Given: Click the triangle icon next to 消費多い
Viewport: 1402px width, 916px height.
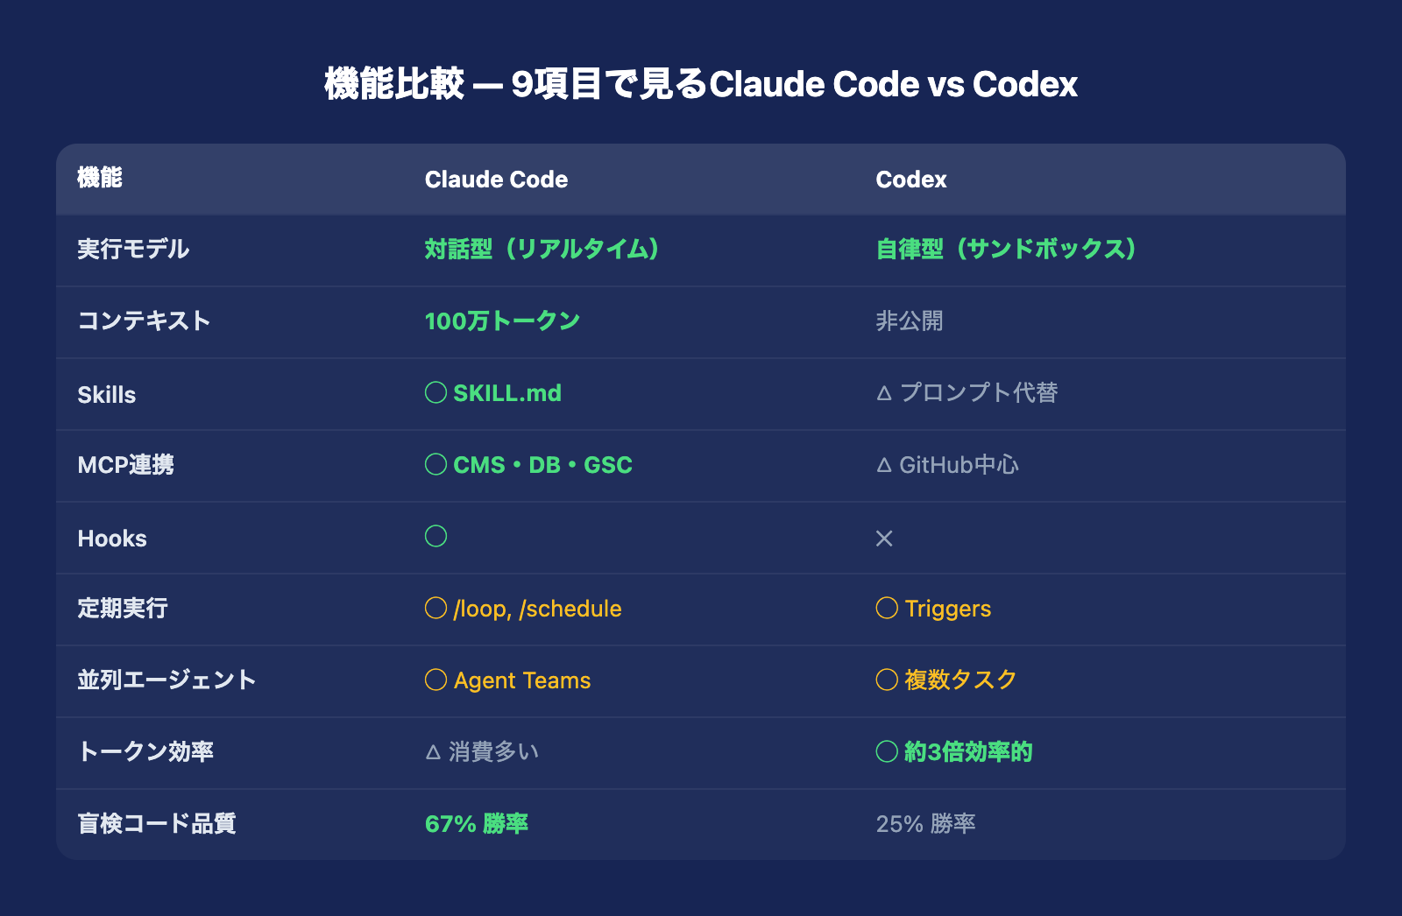Looking at the screenshot, I should (433, 752).
